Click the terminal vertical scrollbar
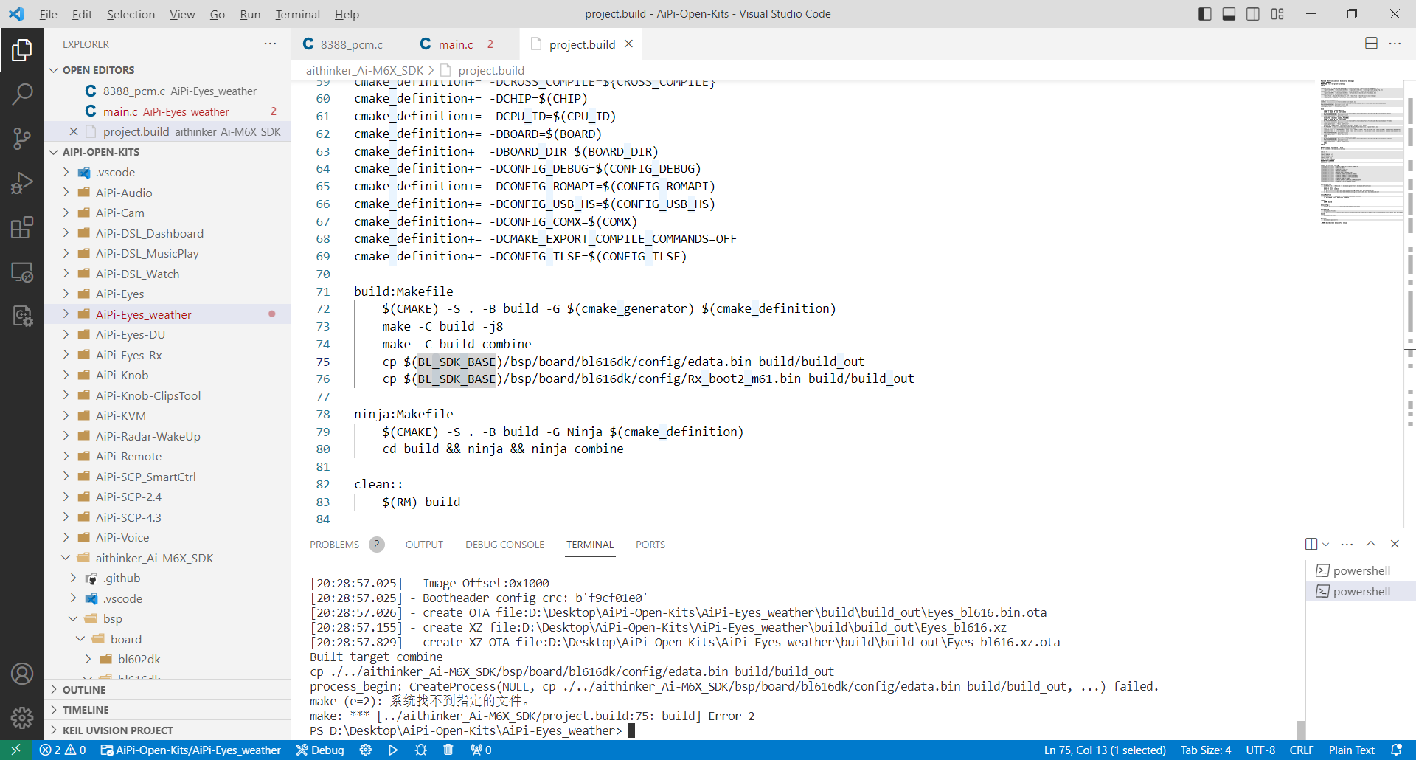The image size is (1416, 760). click(x=1300, y=730)
